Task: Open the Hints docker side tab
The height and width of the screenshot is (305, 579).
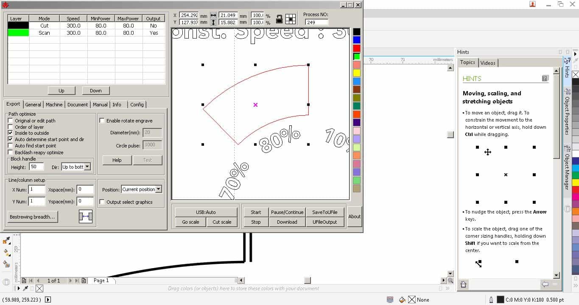Action: coord(567,69)
